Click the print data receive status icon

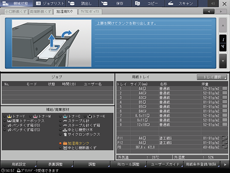pos(19,170)
